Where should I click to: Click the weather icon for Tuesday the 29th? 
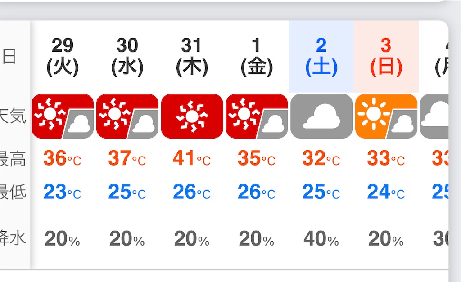point(63,116)
